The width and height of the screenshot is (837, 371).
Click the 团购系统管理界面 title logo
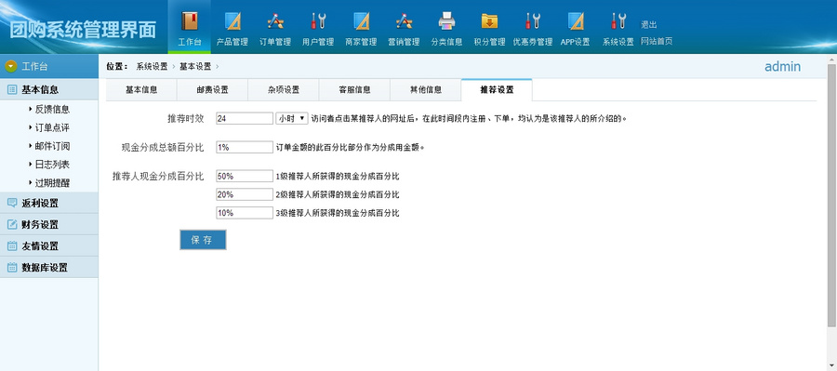tap(83, 30)
